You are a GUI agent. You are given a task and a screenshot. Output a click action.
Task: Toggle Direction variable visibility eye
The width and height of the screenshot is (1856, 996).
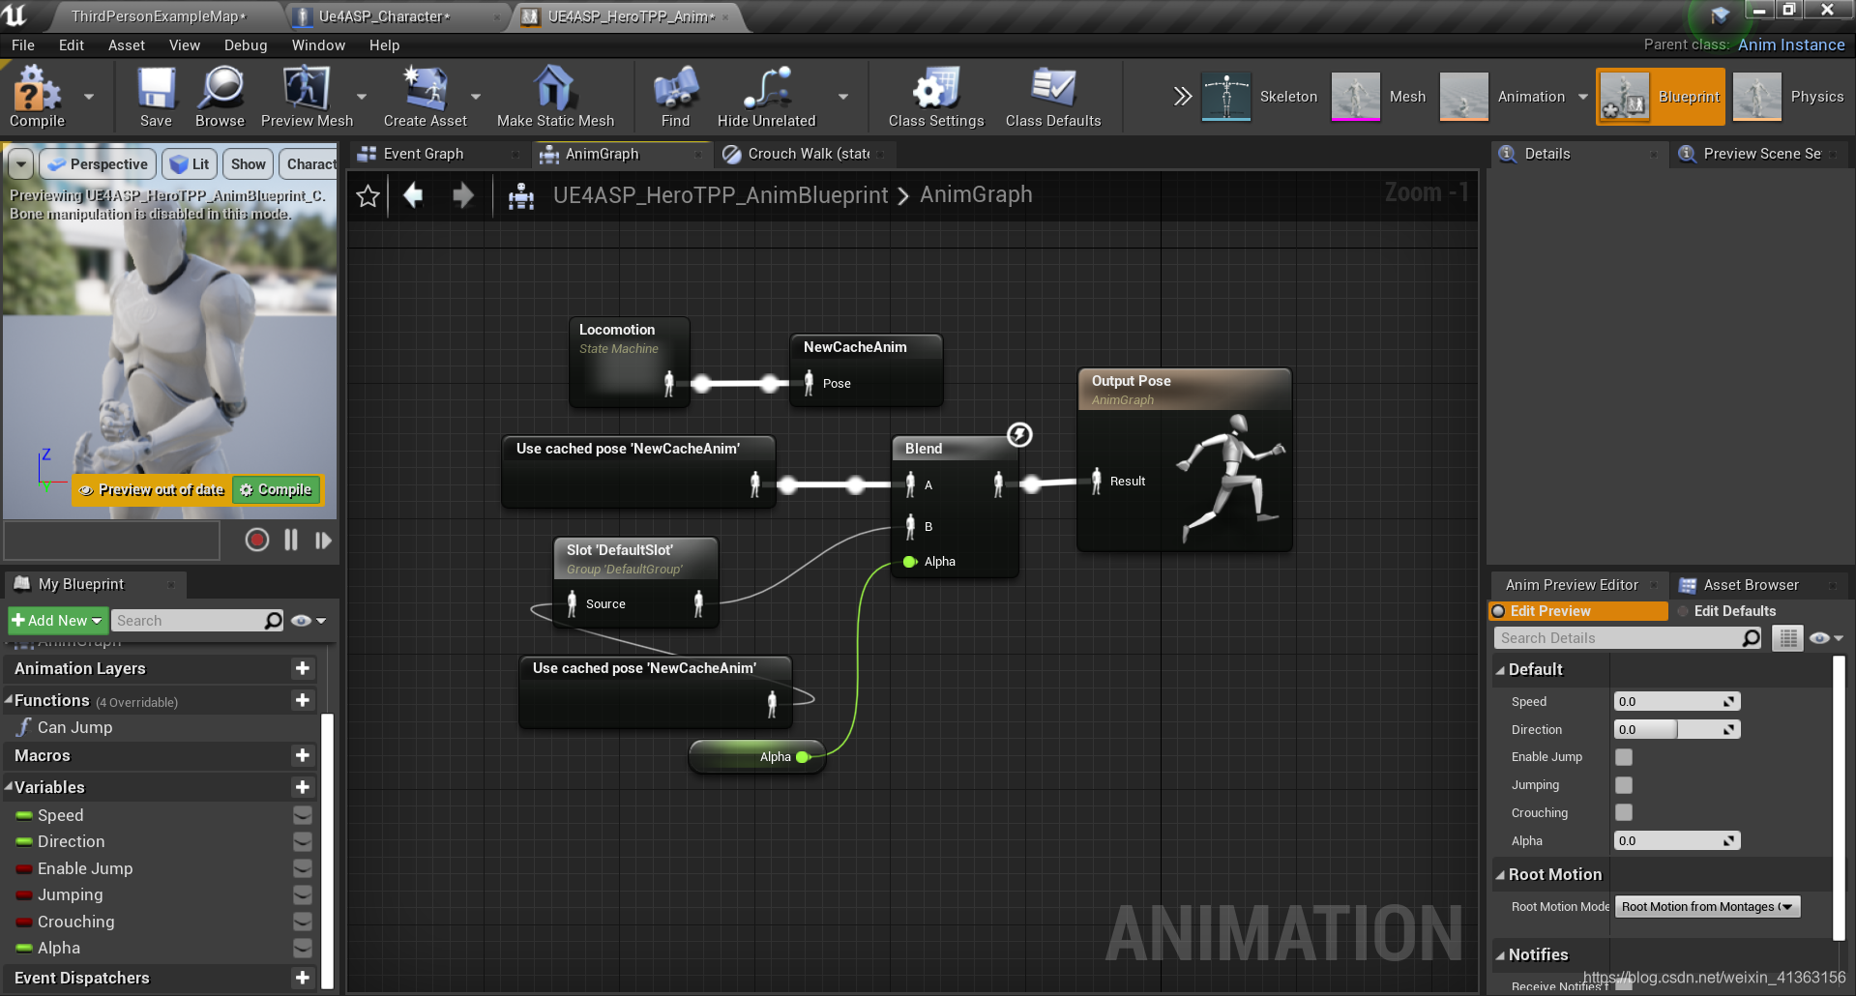[303, 842]
